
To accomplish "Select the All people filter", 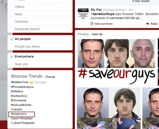I will coord(40,39).
